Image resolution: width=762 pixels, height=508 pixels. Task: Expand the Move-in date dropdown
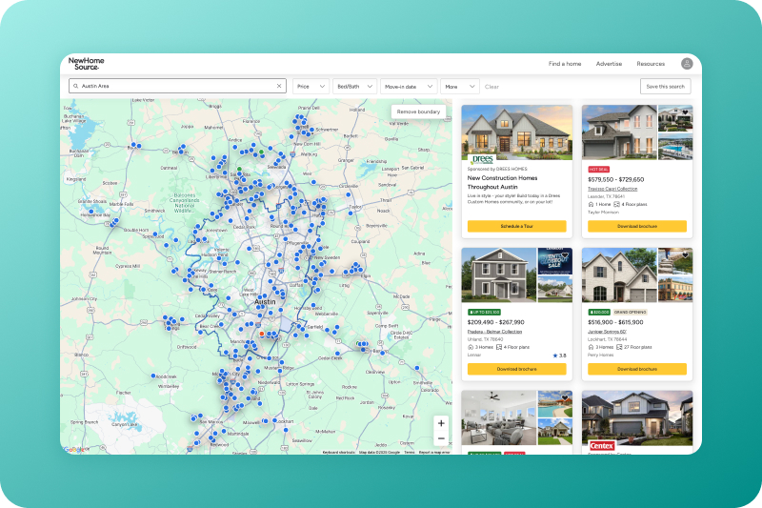pyautogui.click(x=409, y=86)
